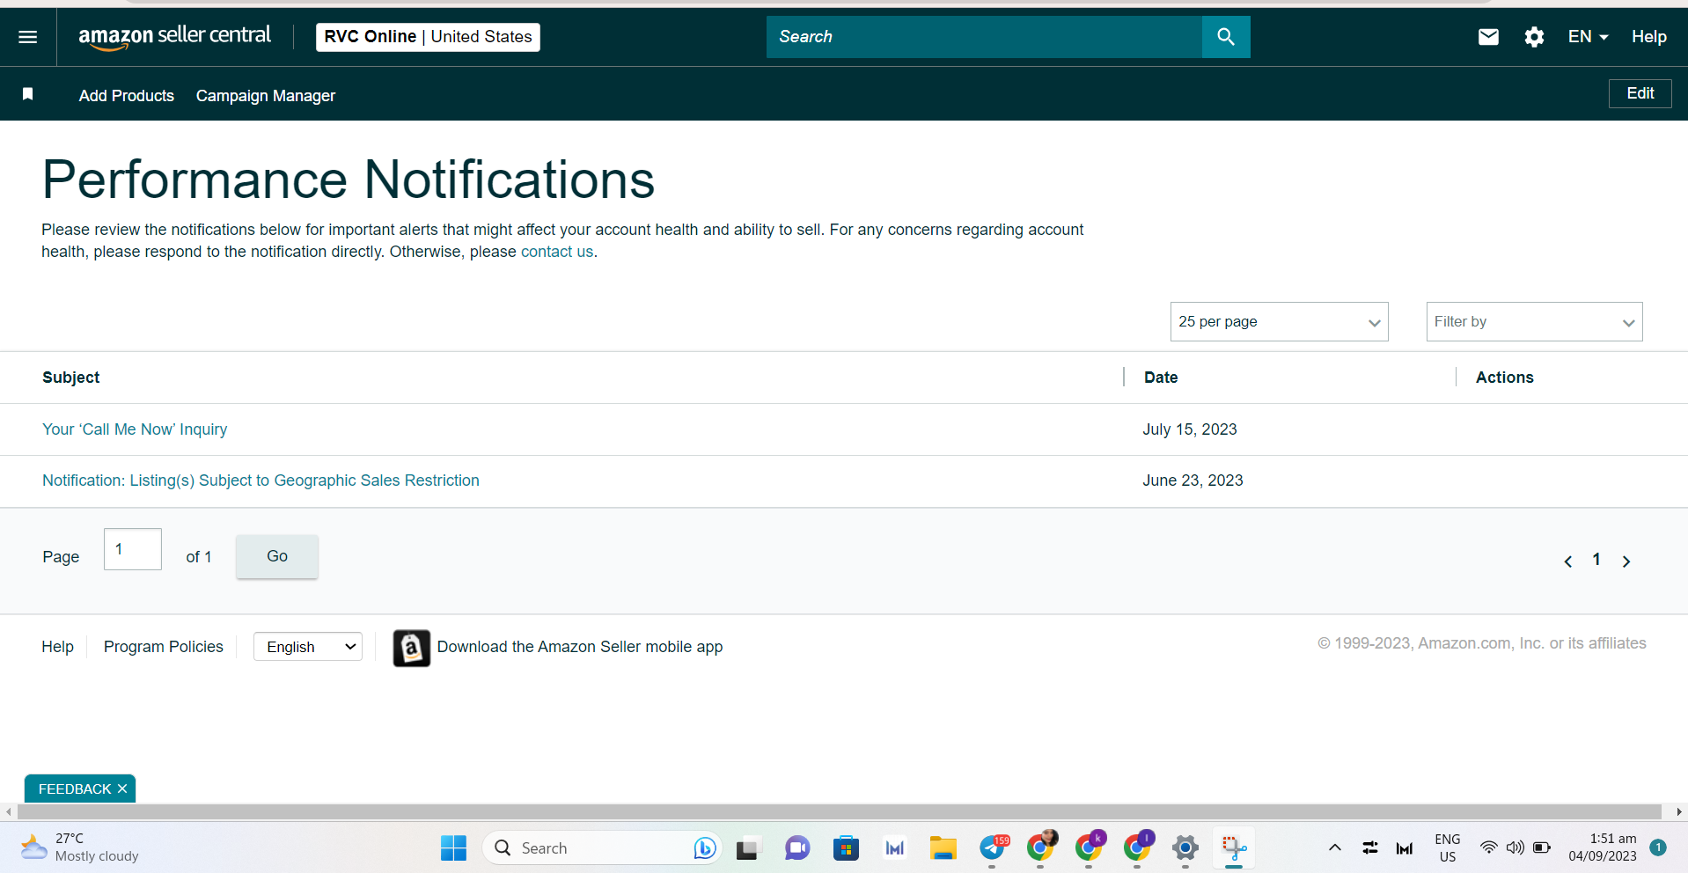Click the bookmark icon in navigation bar
1688x873 pixels.
(28, 94)
